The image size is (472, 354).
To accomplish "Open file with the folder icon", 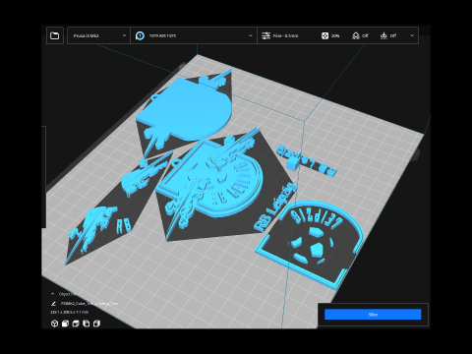I will (55, 35).
